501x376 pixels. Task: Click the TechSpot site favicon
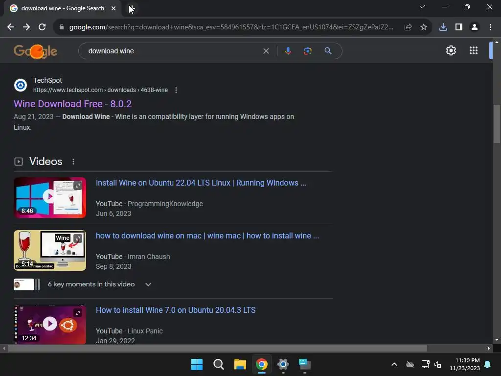(21, 85)
